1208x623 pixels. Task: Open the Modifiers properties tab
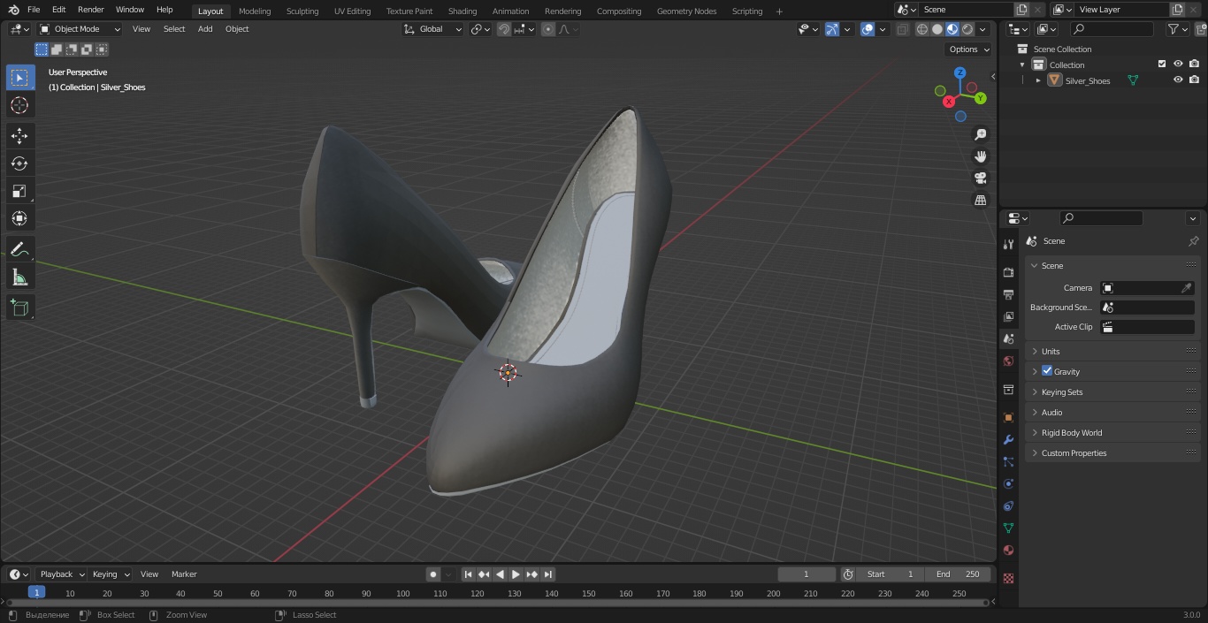click(1008, 439)
